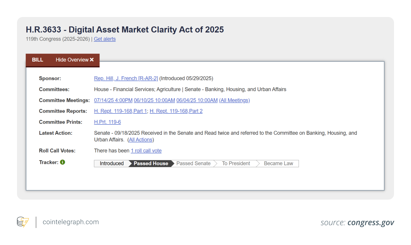Open the 07/14/25 4:00PM committee meeting

[113, 100]
